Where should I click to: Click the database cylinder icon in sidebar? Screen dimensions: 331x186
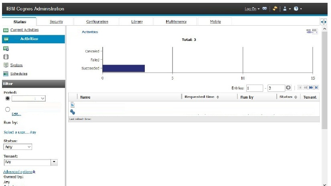pos(6,57)
